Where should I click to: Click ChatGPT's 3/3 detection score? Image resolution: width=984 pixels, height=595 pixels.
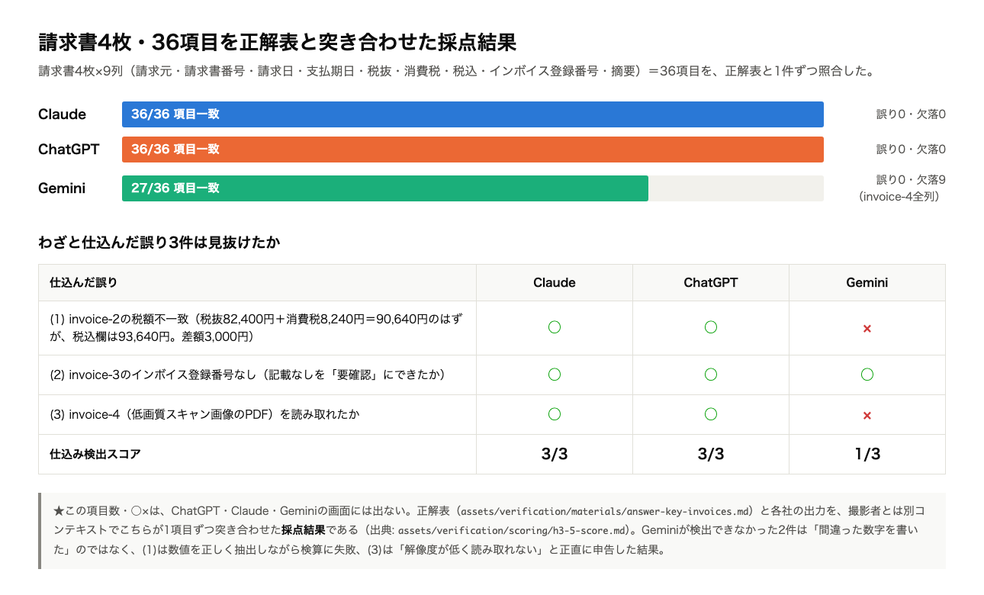click(711, 454)
